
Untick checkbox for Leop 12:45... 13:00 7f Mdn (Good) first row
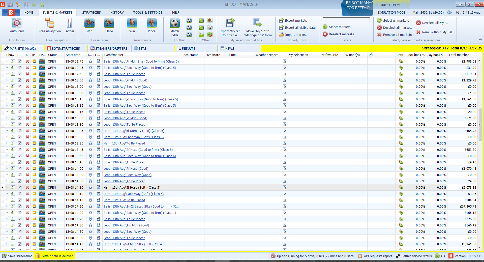coord(20,80)
